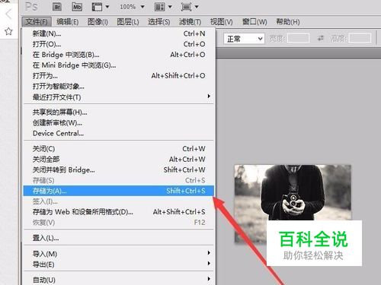Click the star favorites icon
This screenshot has width=381, height=285.
pos(8,32)
